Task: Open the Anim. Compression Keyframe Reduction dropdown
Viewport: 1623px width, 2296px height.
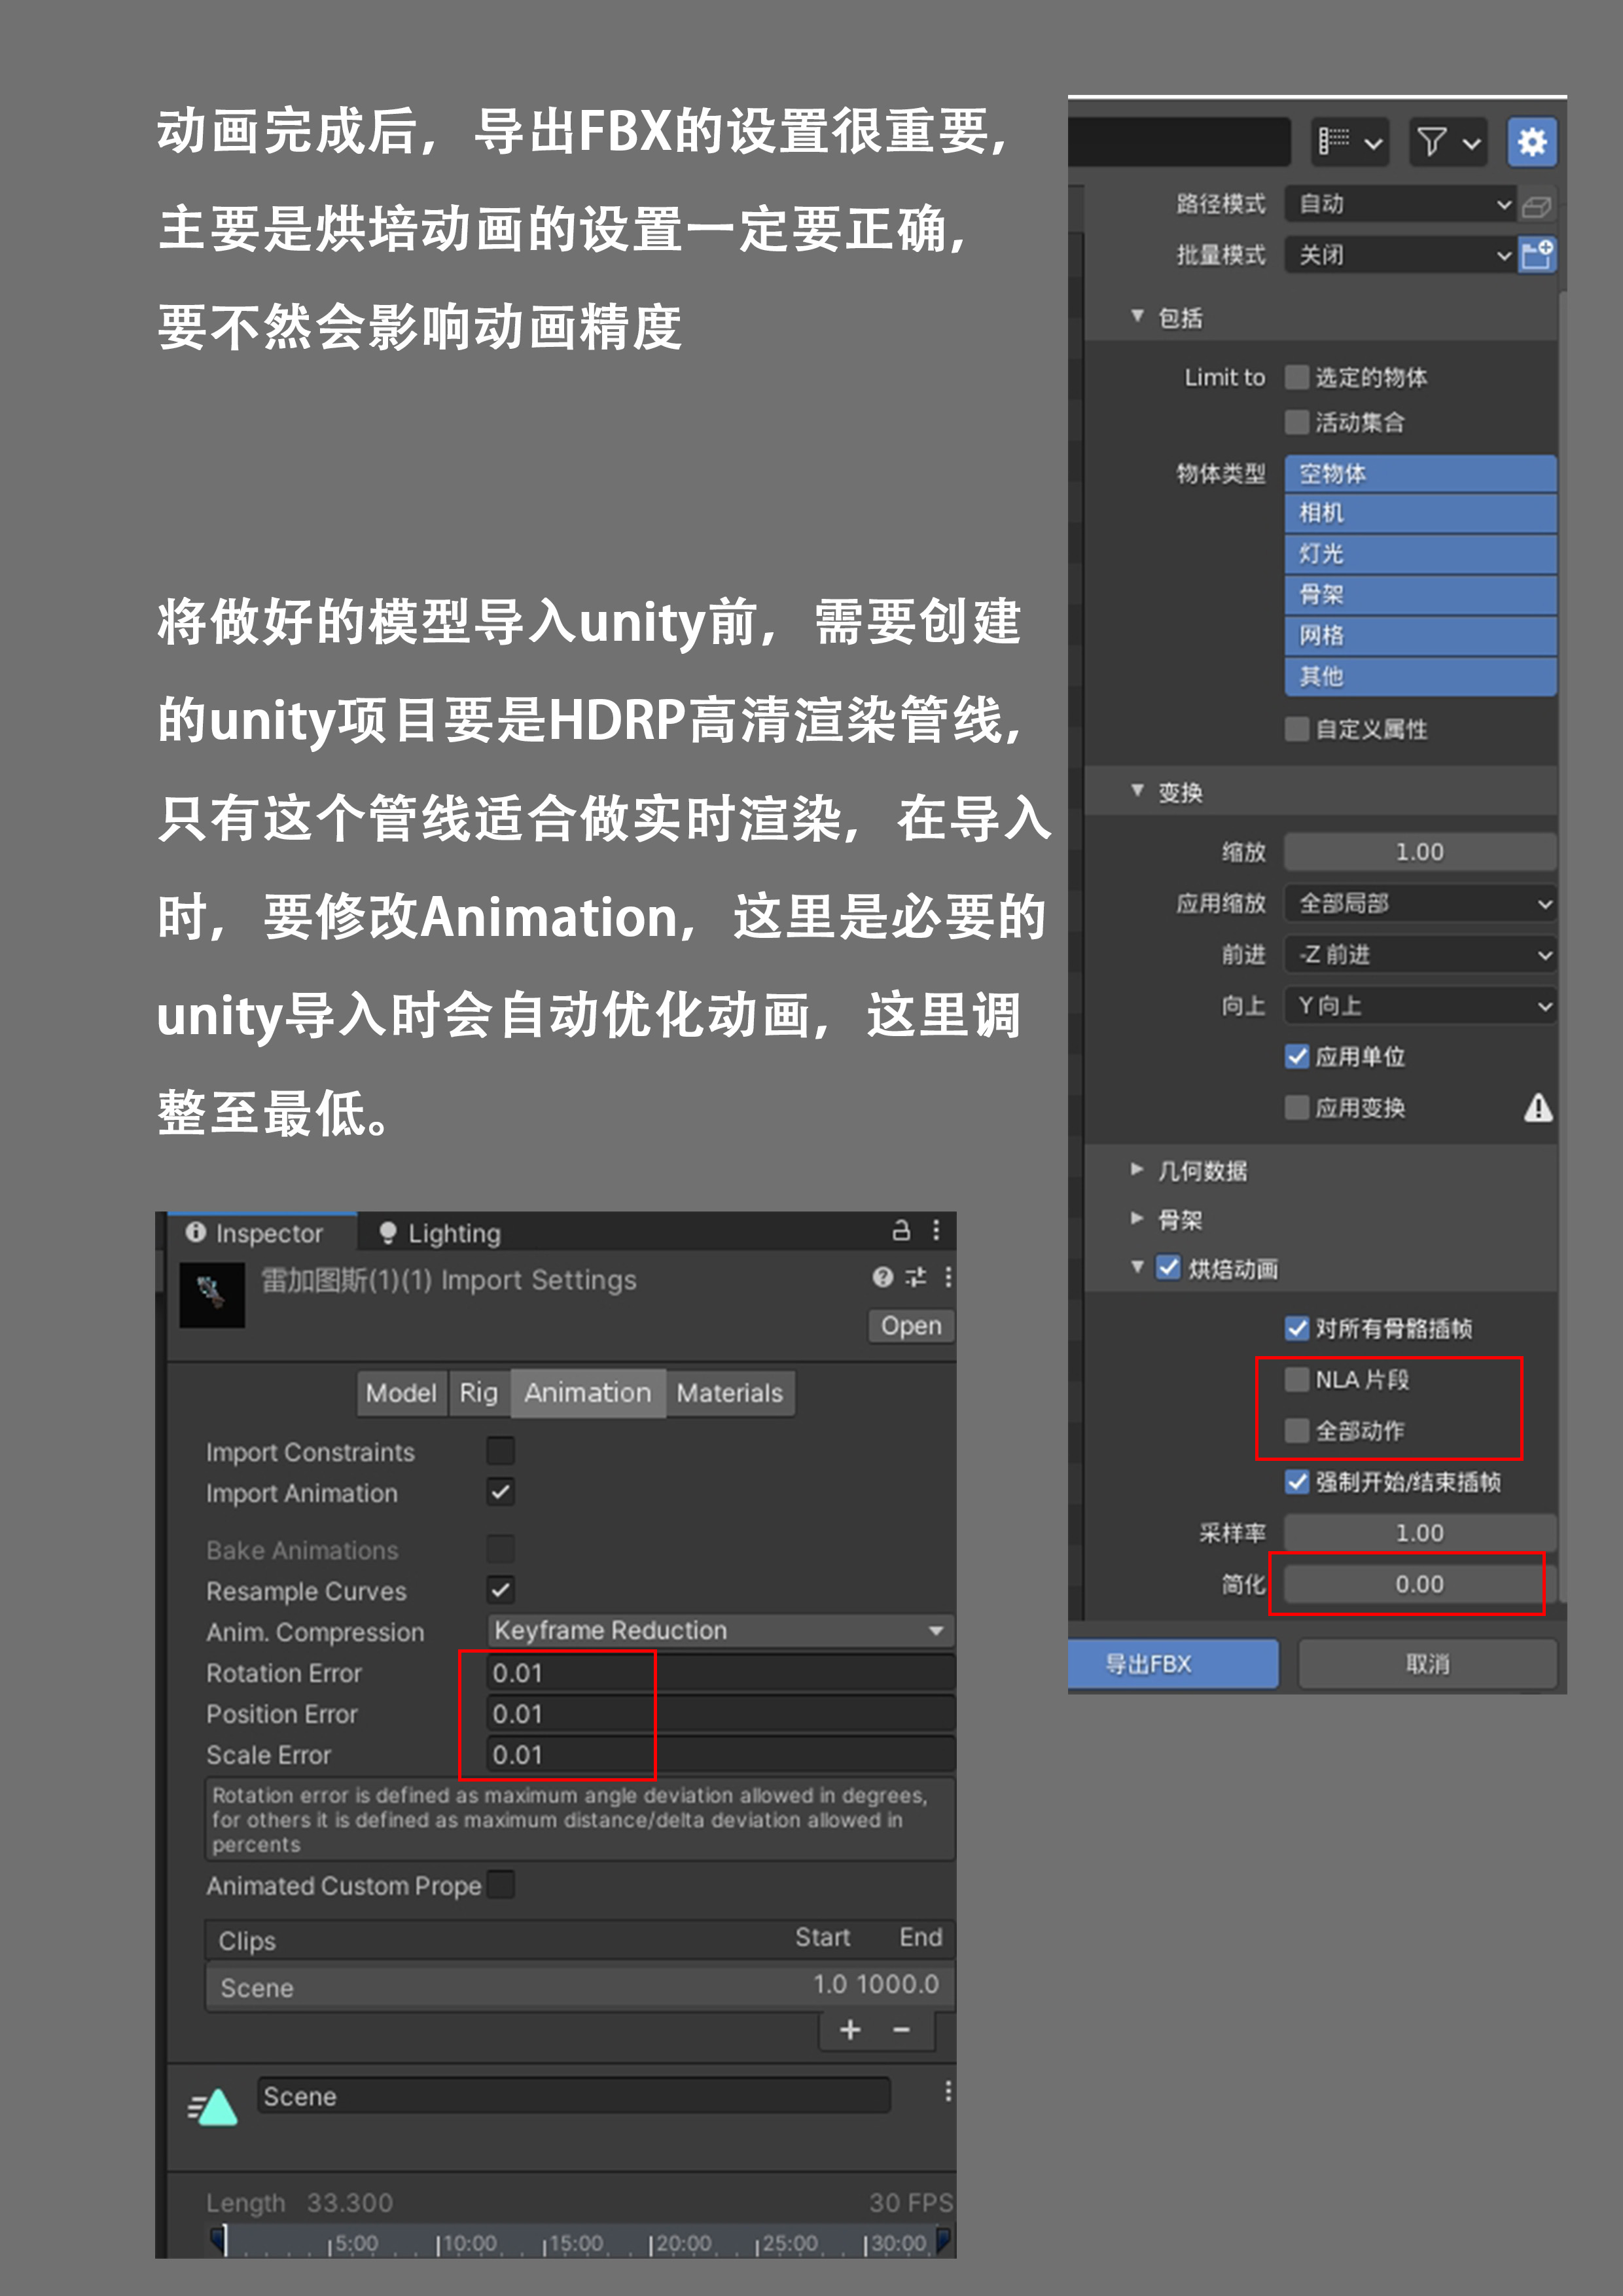Action: tap(719, 1631)
